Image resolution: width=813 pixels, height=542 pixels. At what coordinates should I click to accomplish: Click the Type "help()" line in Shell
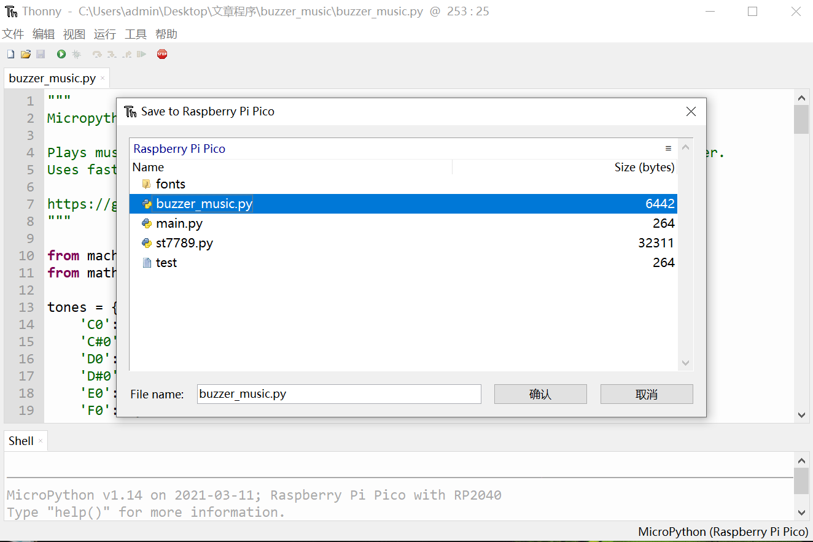[x=146, y=512]
